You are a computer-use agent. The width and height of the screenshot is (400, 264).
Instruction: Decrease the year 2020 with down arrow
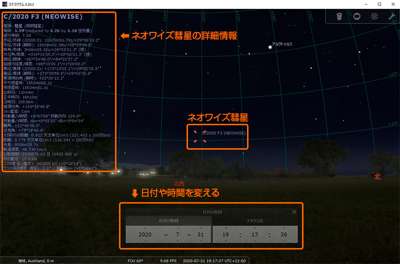click(x=145, y=241)
